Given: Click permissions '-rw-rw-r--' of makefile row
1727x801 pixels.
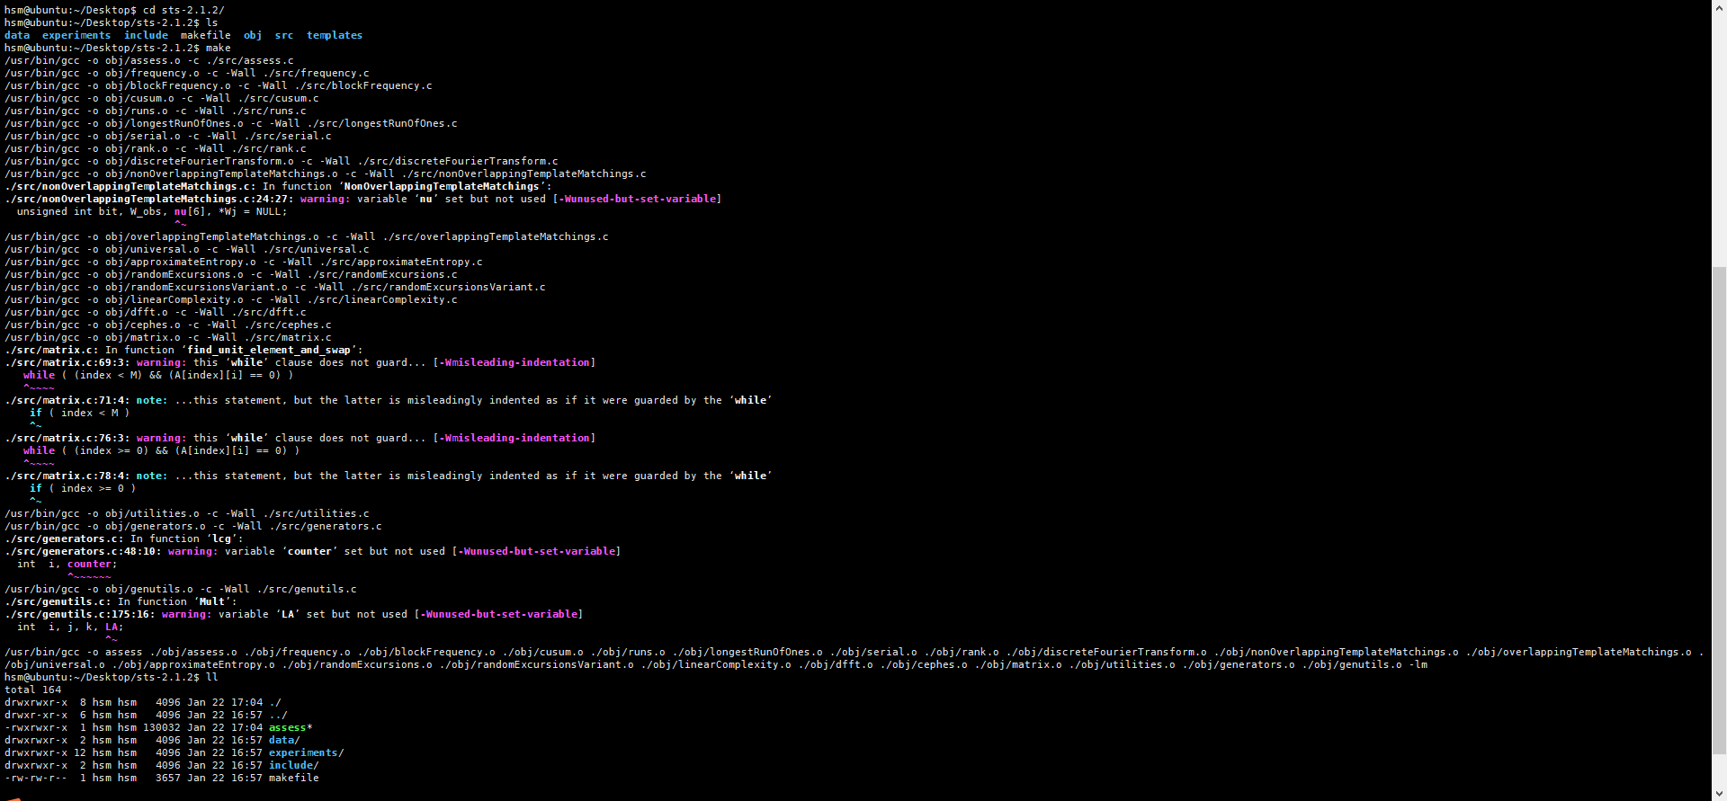Looking at the screenshot, I should 36,778.
